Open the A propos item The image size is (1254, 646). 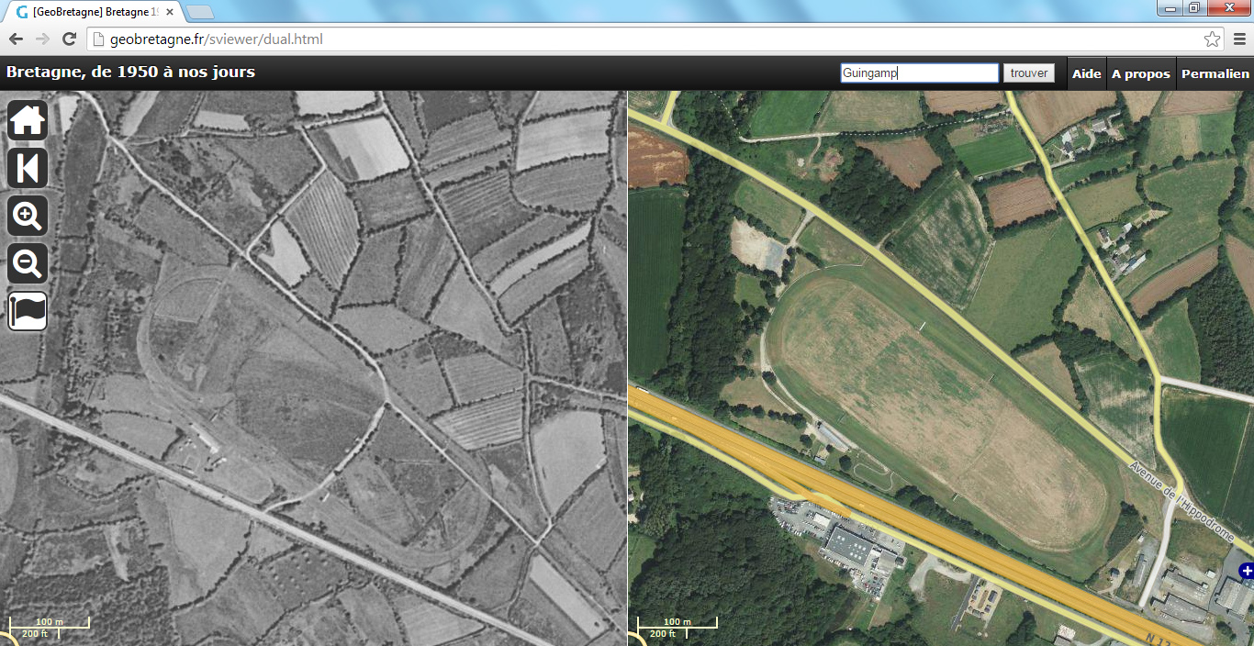click(1140, 73)
